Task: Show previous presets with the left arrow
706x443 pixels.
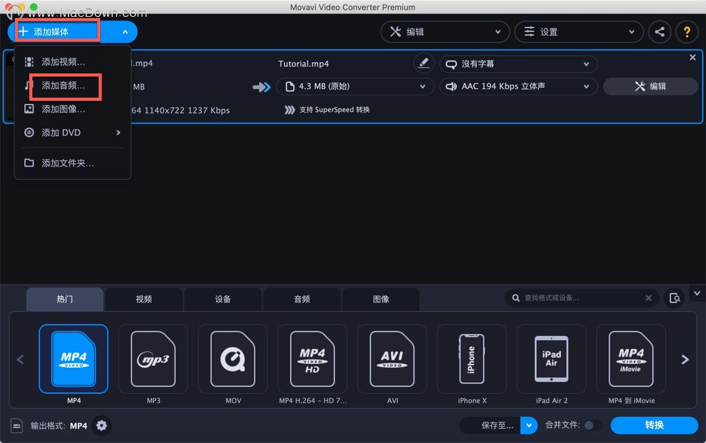Action: (21, 359)
